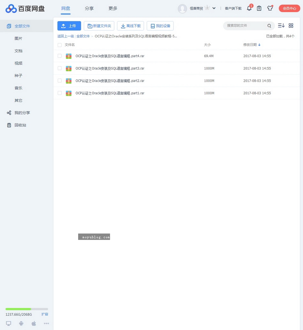Open file name ending part2.rar
Viewport: 303px width, 330px height.
coord(110,81)
